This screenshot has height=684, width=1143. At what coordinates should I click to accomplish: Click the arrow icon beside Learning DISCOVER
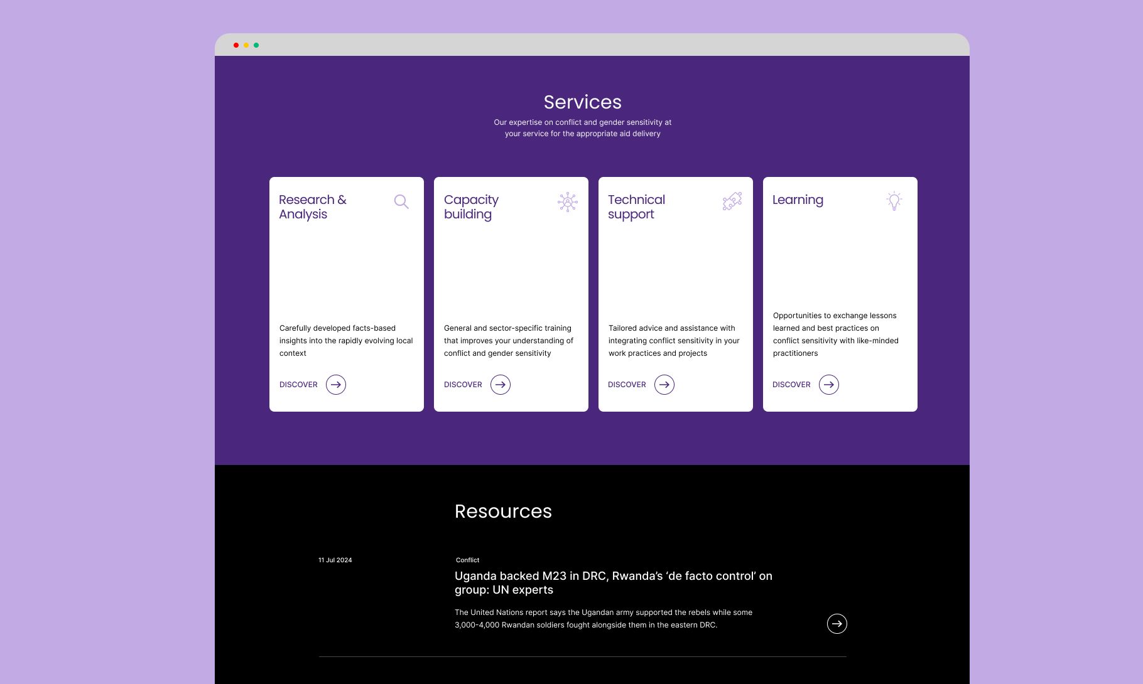click(x=829, y=385)
